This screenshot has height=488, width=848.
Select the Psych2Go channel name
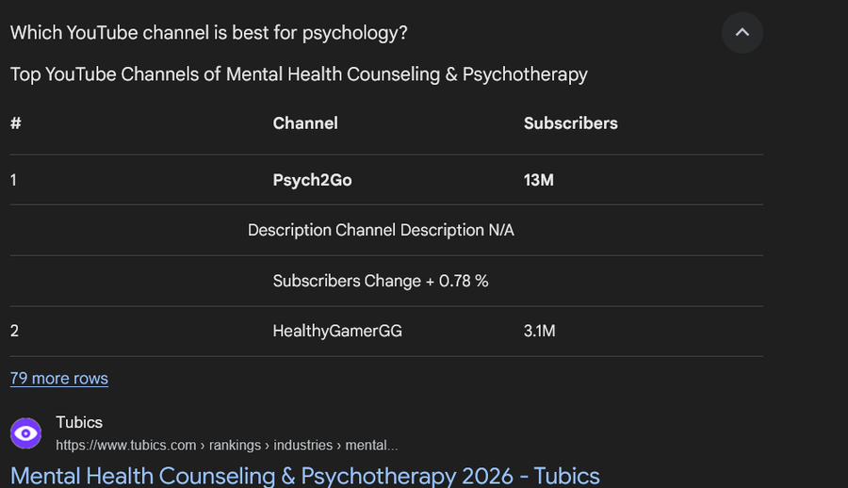tap(312, 180)
